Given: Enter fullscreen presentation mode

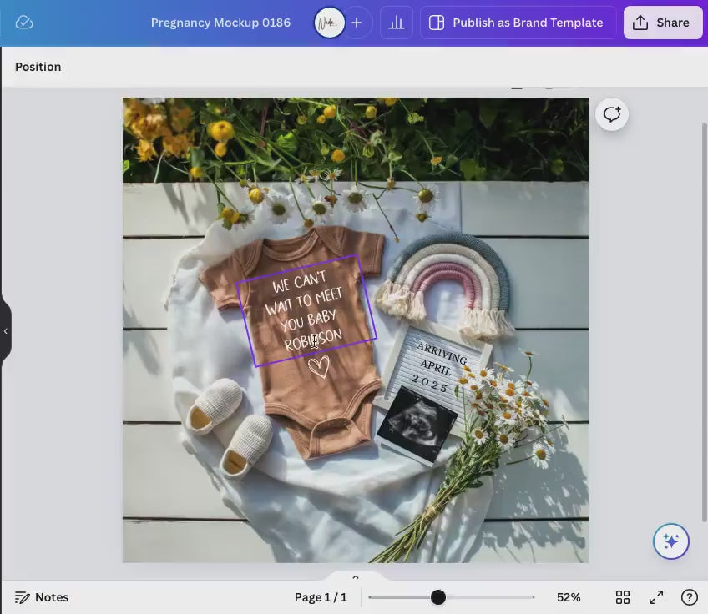Looking at the screenshot, I should point(656,597).
